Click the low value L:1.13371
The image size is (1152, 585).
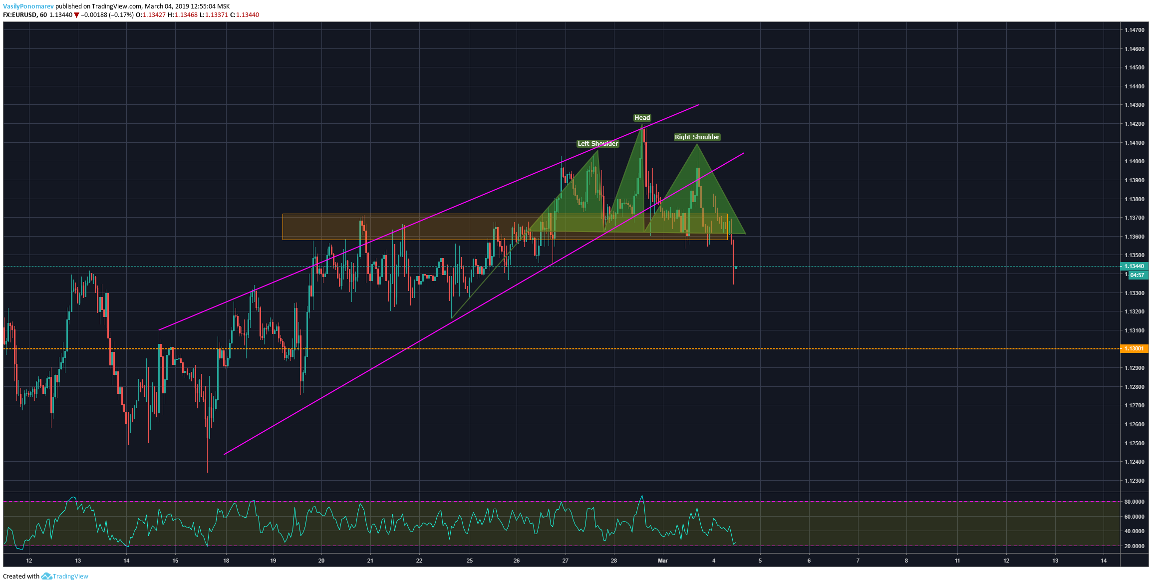214,15
